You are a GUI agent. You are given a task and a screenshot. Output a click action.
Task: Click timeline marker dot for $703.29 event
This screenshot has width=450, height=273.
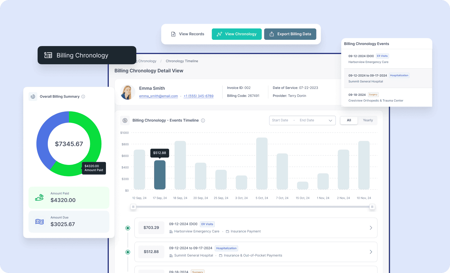pos(128,228)
